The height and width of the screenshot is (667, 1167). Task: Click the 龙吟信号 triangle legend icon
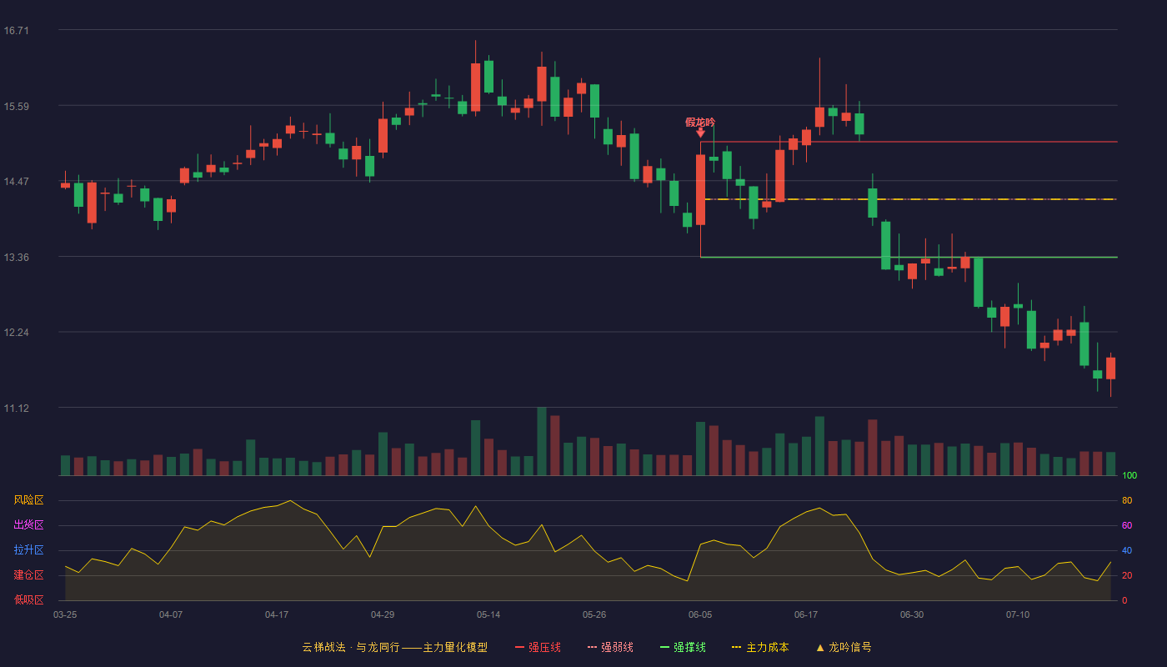pos(819,647)
